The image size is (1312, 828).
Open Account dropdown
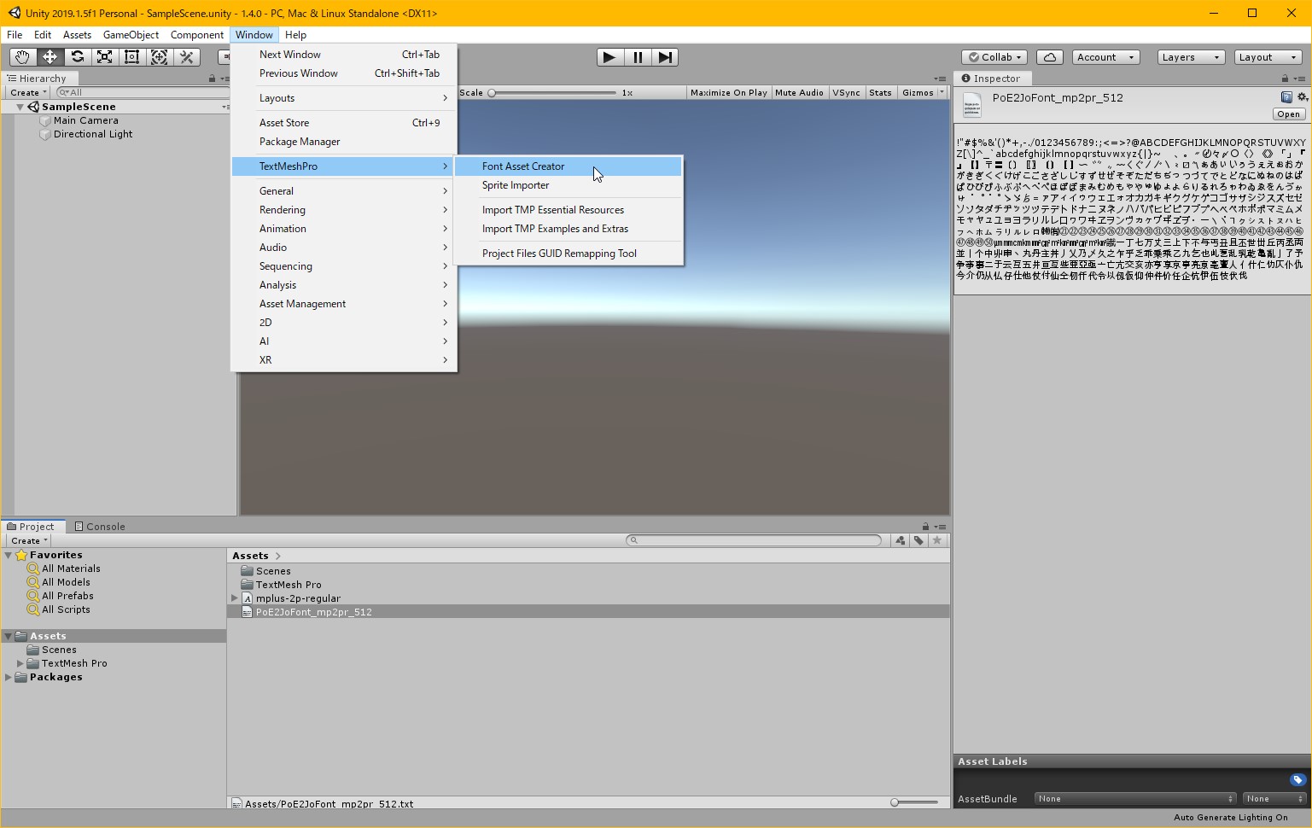(x=1105, y=57)
